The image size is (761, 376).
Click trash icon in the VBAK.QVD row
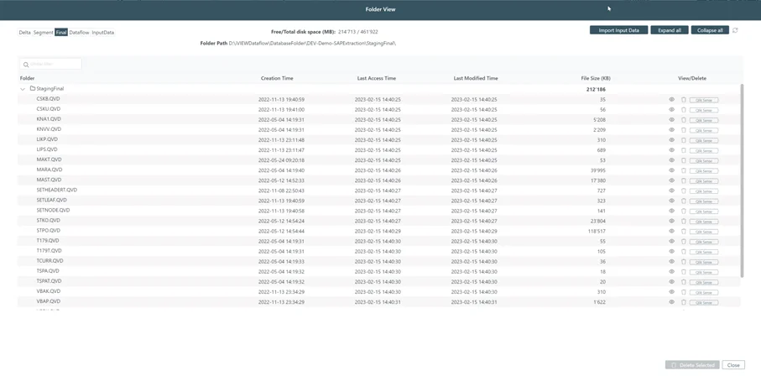684,292
